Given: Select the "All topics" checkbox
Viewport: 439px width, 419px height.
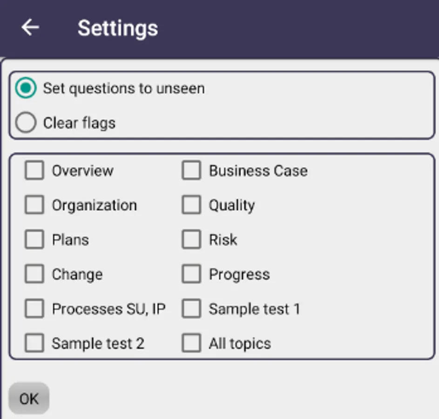Looking at the screenshot, I should click(x=191, y=343).
